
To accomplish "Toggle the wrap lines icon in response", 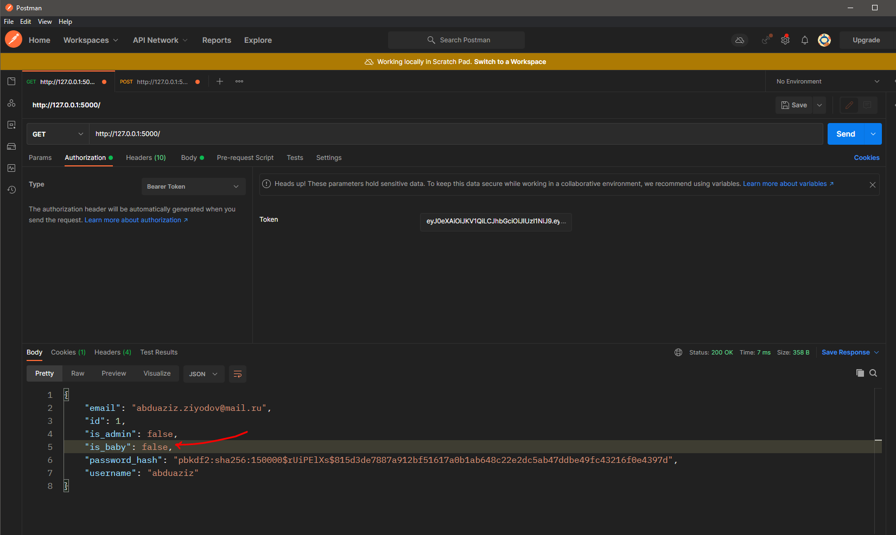I will pos(238,374).
